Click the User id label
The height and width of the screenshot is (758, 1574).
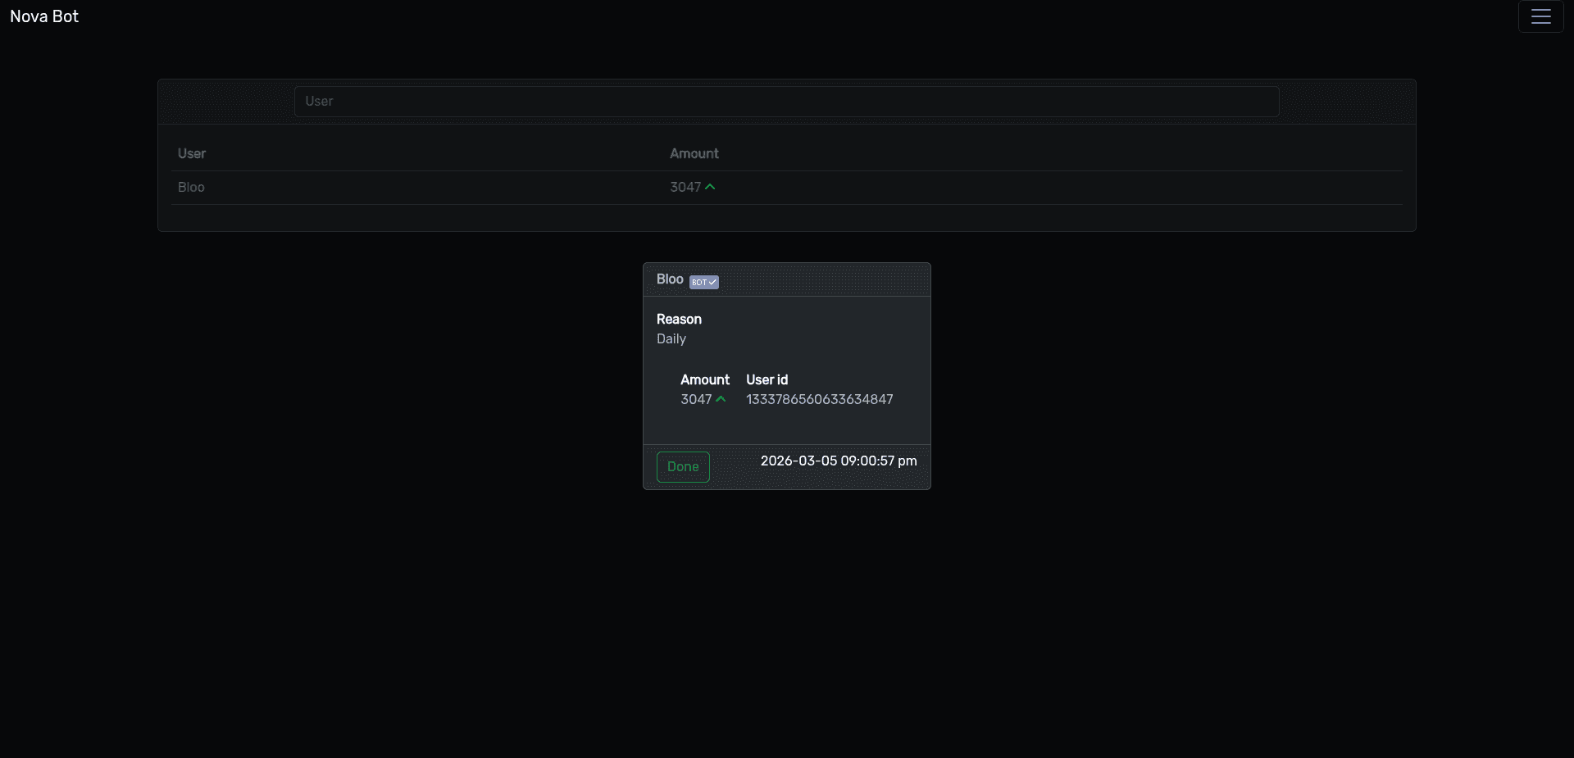767,380
